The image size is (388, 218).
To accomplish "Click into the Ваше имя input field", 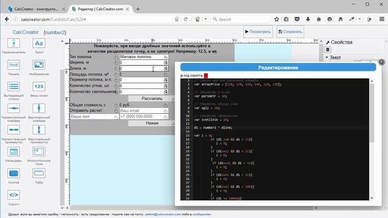I will point(94,116).
